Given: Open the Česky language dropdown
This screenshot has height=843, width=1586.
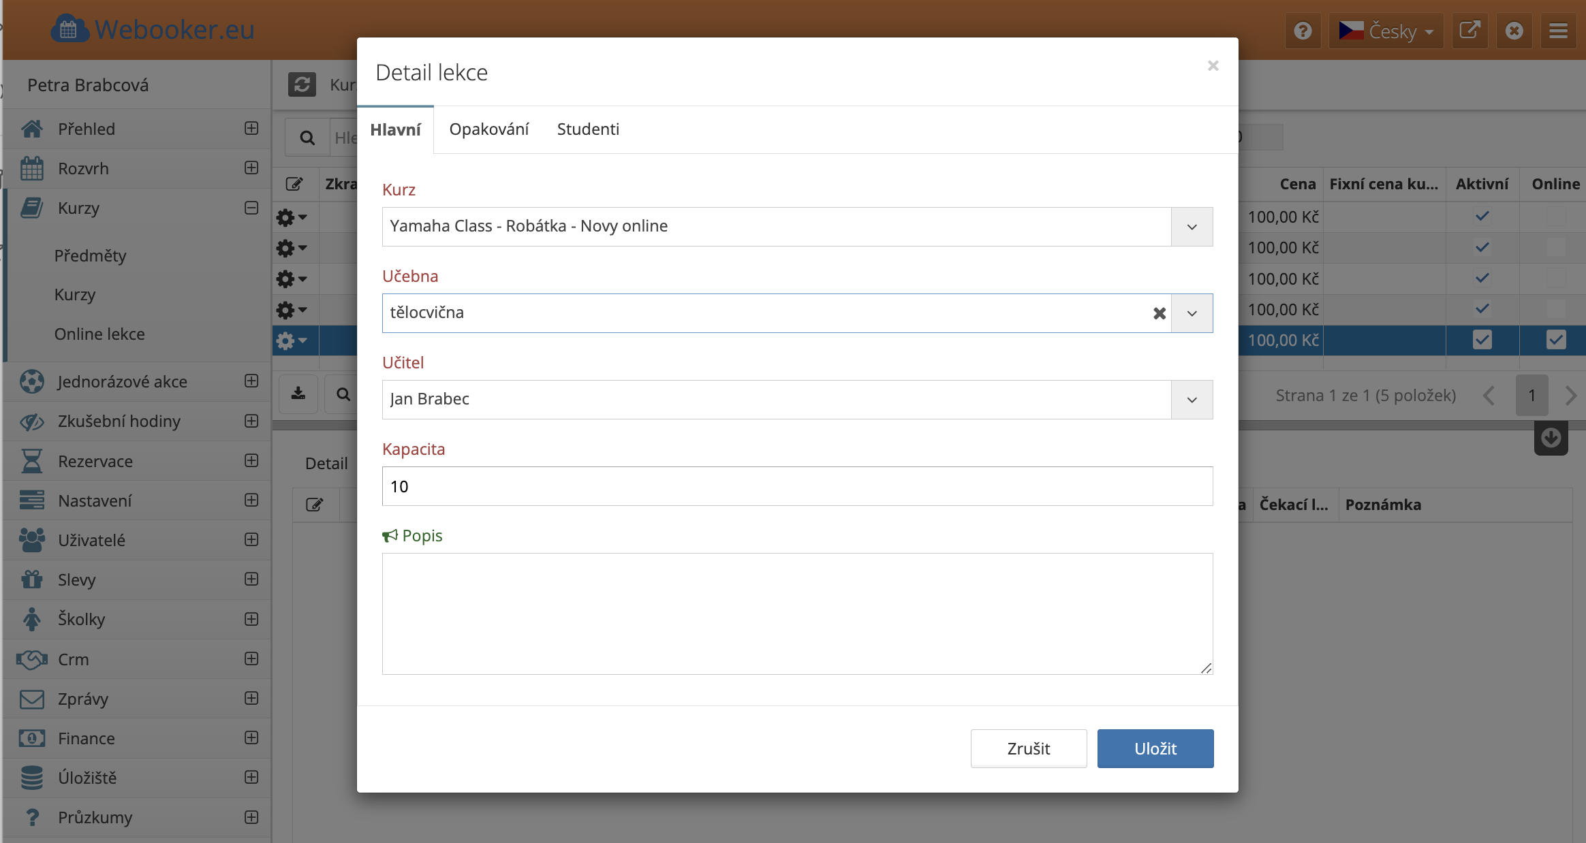Looking at the screenshot, I should tap(1386, 31).
